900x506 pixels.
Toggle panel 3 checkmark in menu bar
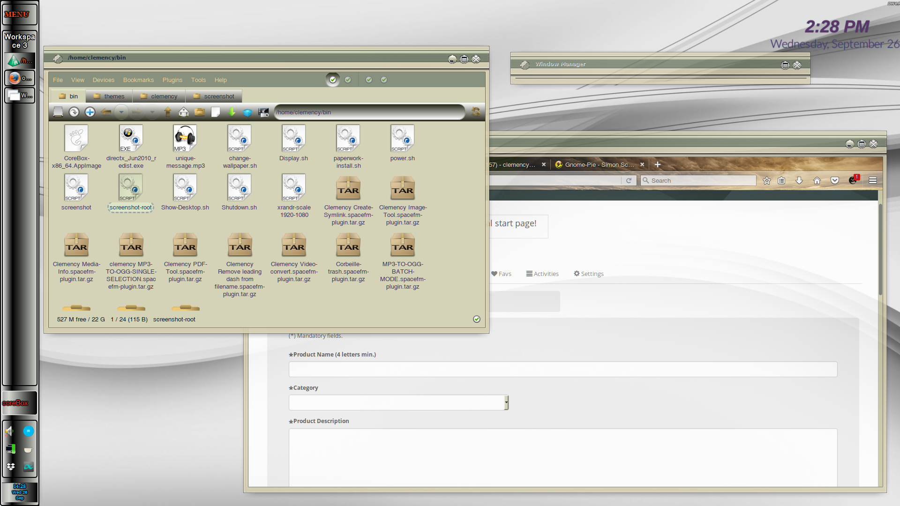click(x=369, y=80)
